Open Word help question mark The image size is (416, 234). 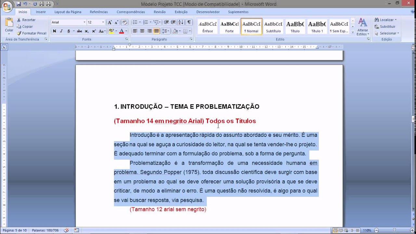click(x=412, y=12)
